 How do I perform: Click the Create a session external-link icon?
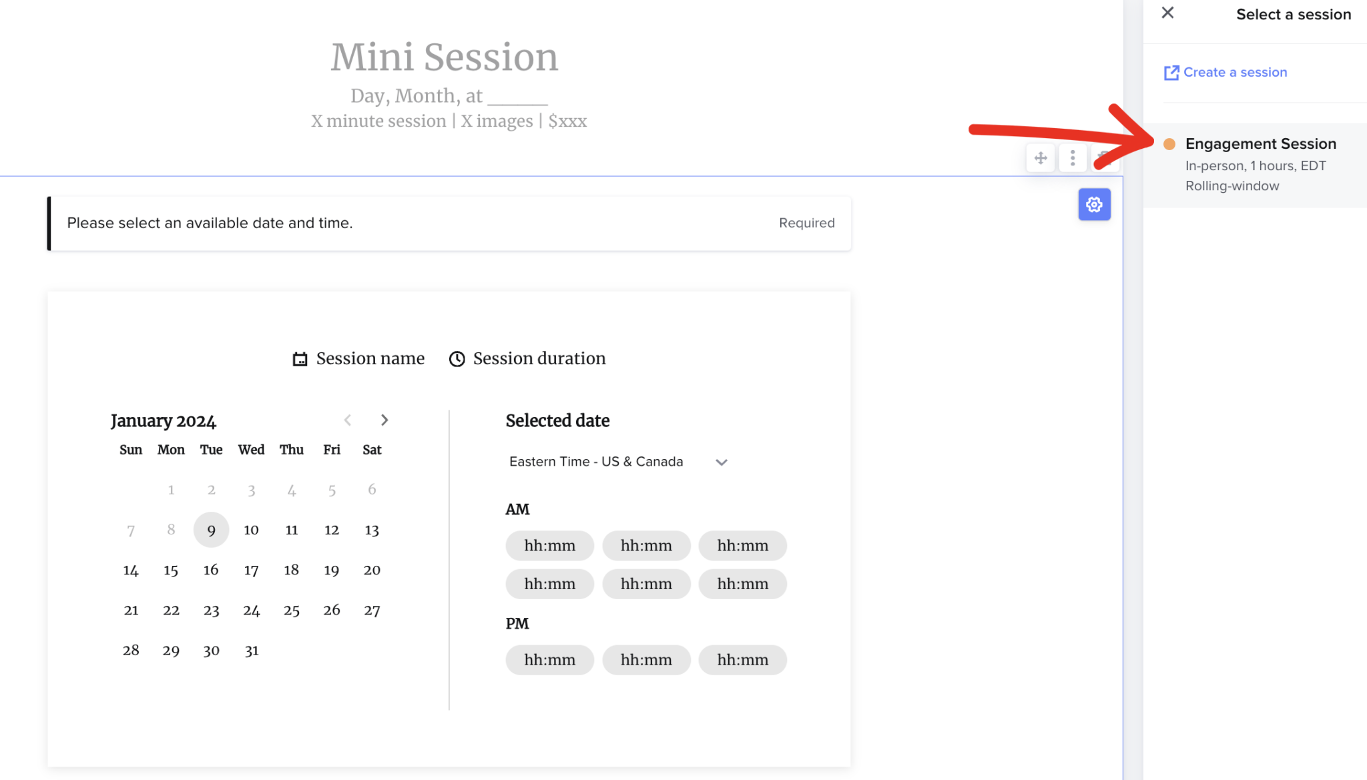click(1171, 73)
